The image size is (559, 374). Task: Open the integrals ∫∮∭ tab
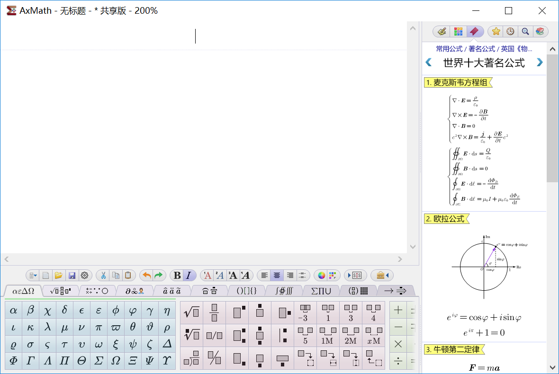284,291
